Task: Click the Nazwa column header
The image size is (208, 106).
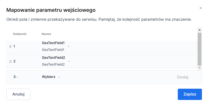Action: tap(46, 34)
